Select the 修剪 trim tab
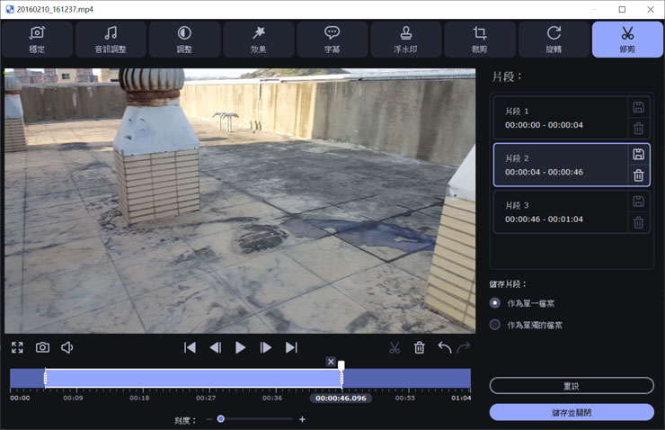The height and width of the screenshot is (430, 665). pos(627,39)
